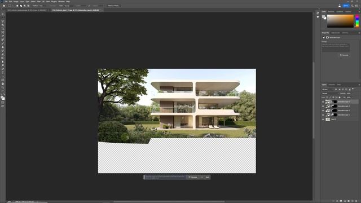Image resolution: width=361 pixels, height=203 pixels.
Task: Click the lock all icon in Layers
Action: click(340, 98)
